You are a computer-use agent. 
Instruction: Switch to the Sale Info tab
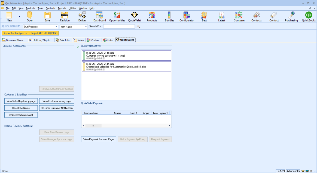(x=63, y=40)
